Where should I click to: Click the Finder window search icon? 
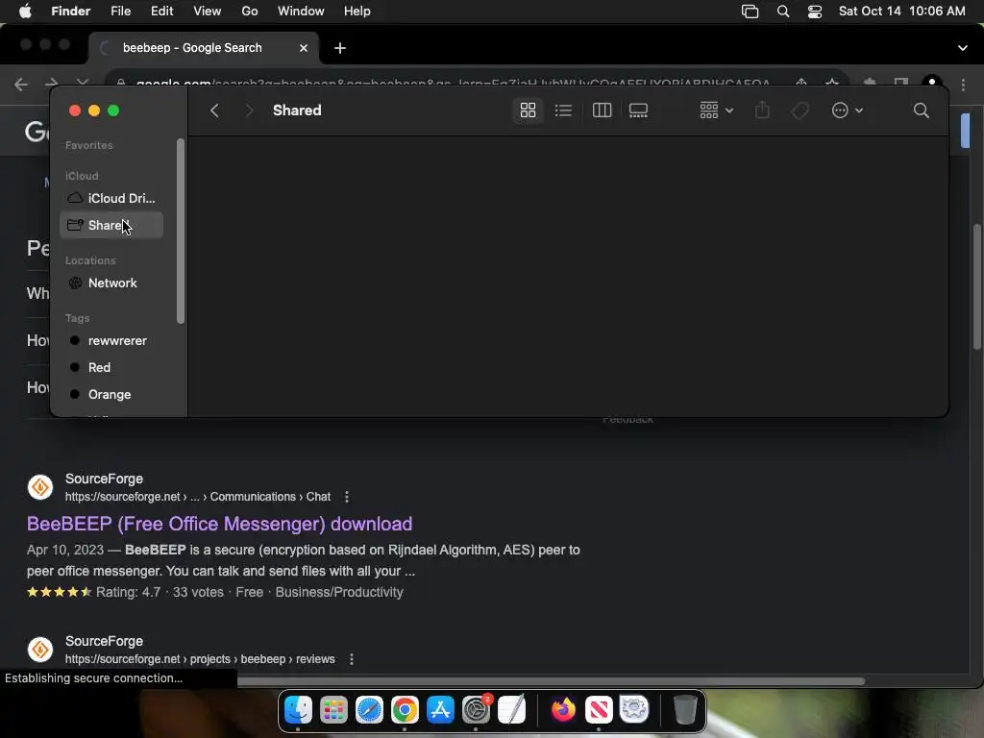tap(921, 111)
